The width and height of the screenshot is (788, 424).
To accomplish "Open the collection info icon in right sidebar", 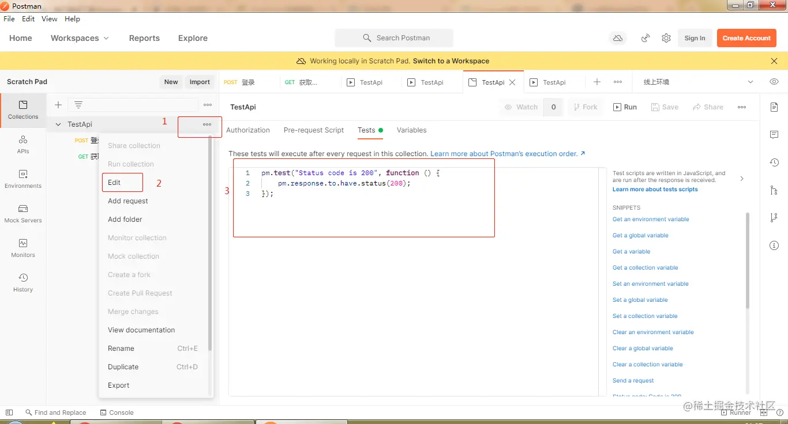I will [x=774, y=245].
